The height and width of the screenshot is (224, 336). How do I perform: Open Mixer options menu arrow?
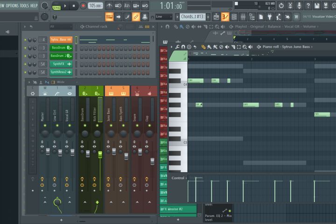click(29, 82)
